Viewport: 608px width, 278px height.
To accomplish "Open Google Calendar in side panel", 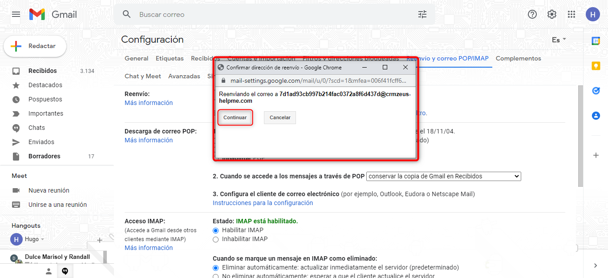I will 596,41.
